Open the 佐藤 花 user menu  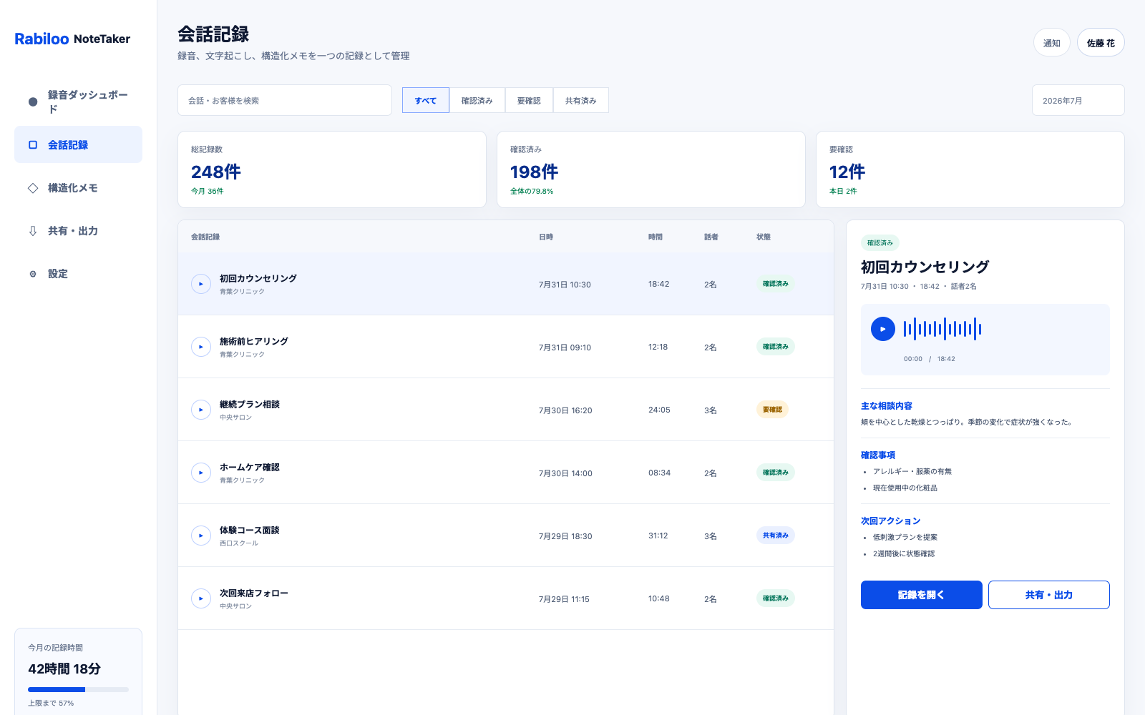click(x=1101, y=43)
